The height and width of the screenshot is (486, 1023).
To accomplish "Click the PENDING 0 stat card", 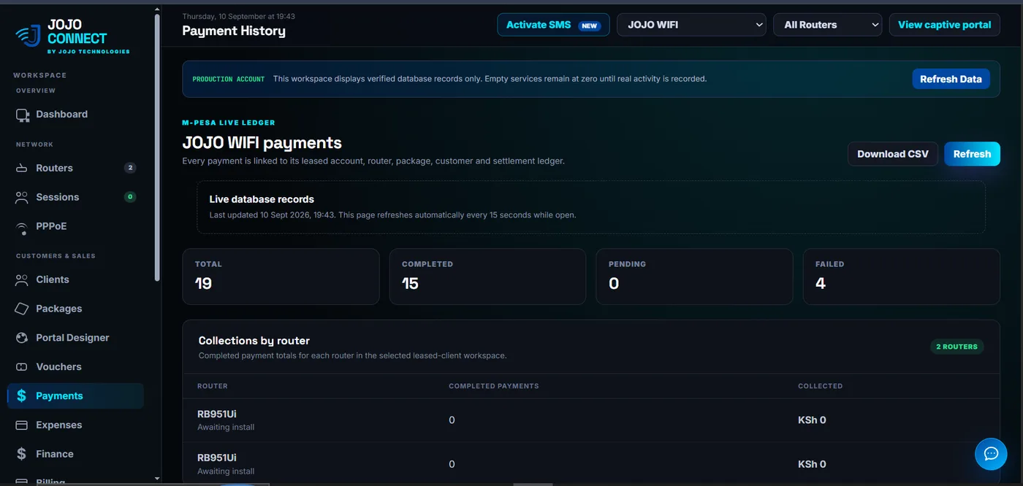I will click(694, 277).
